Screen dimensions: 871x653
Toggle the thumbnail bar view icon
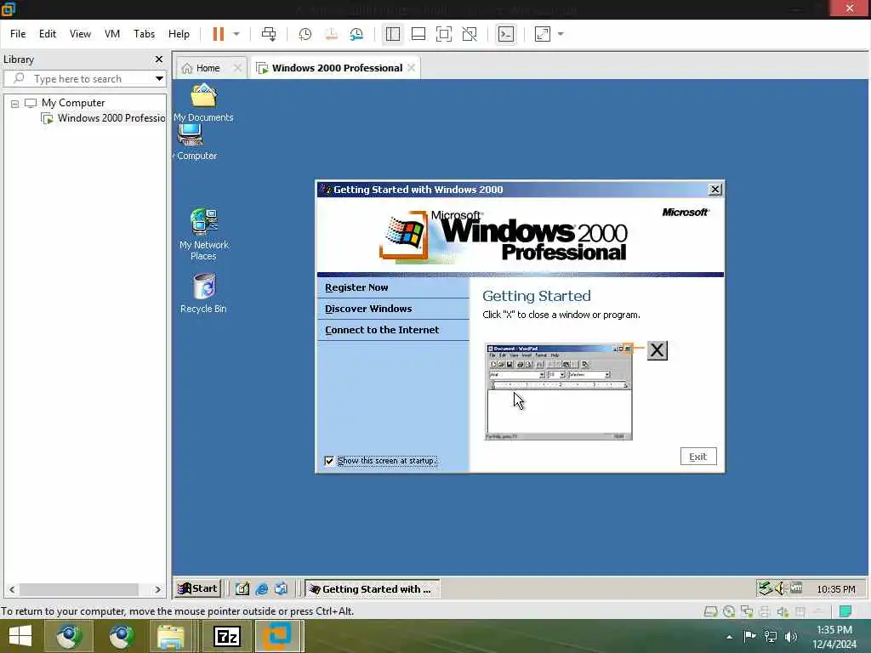point(418,34)
